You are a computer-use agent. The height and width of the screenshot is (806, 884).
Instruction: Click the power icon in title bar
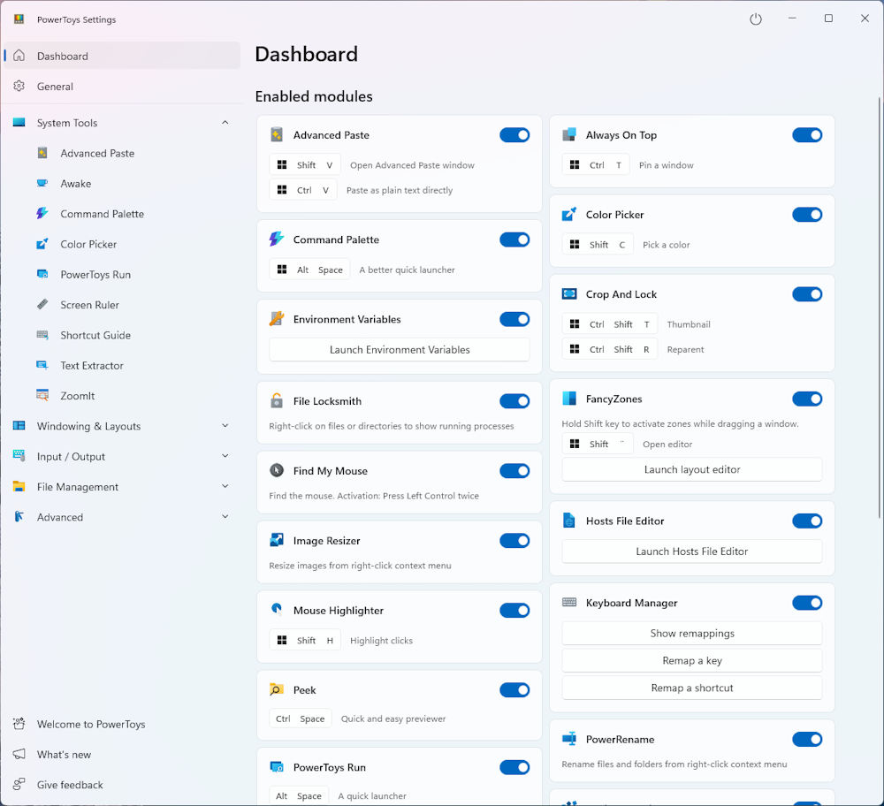756,19
